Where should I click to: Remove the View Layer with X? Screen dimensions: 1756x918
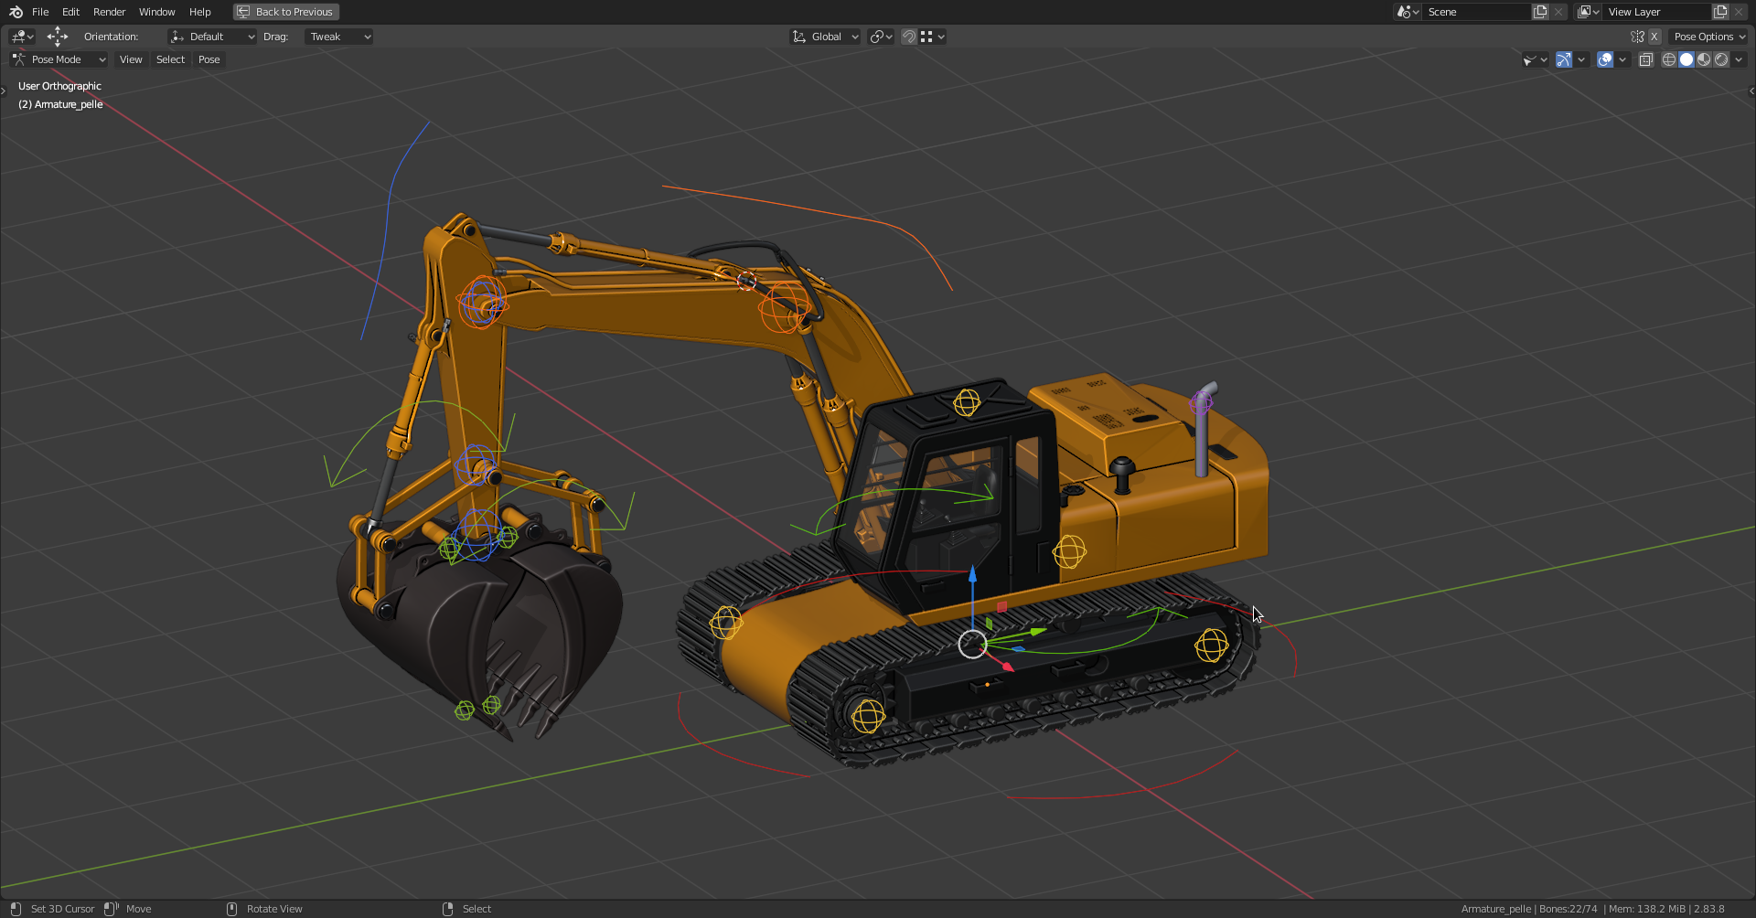coord(1739,12)
